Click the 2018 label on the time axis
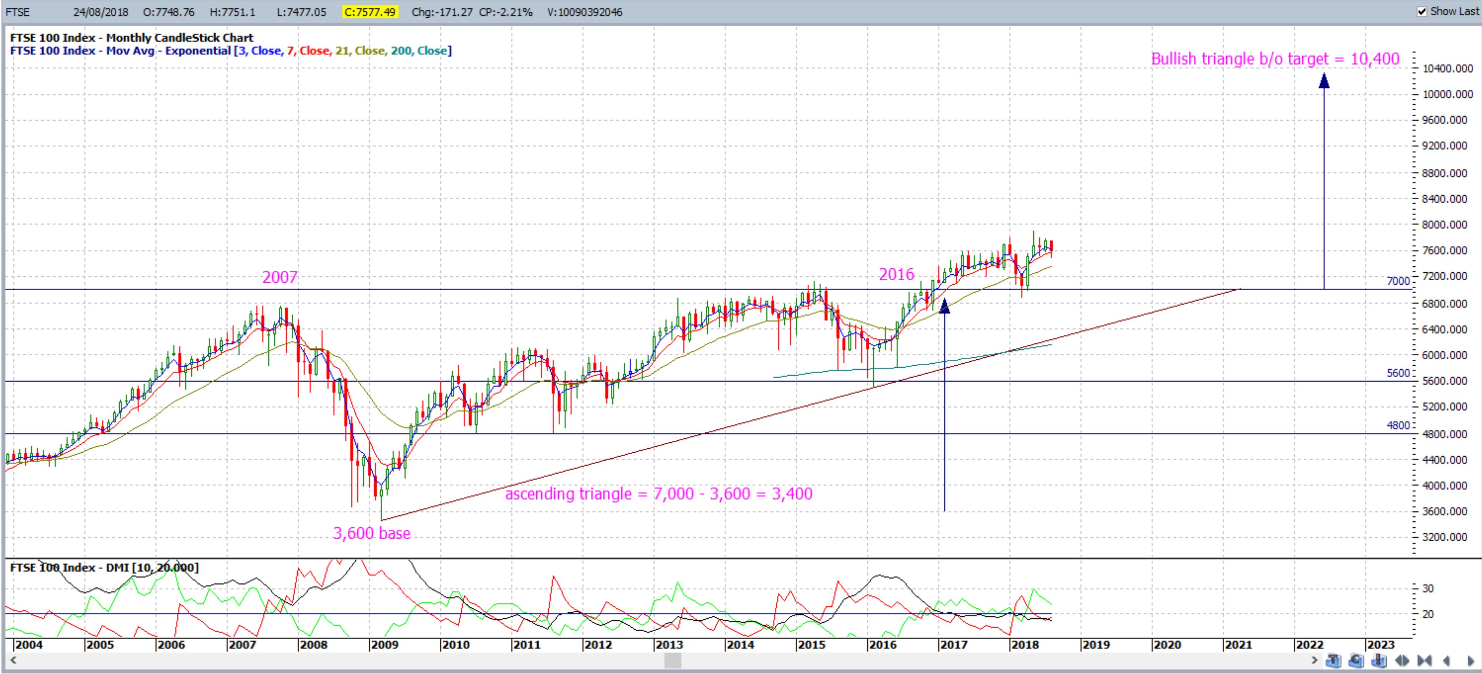Viewport: 1482px width, 674px height. point(1025,645)
